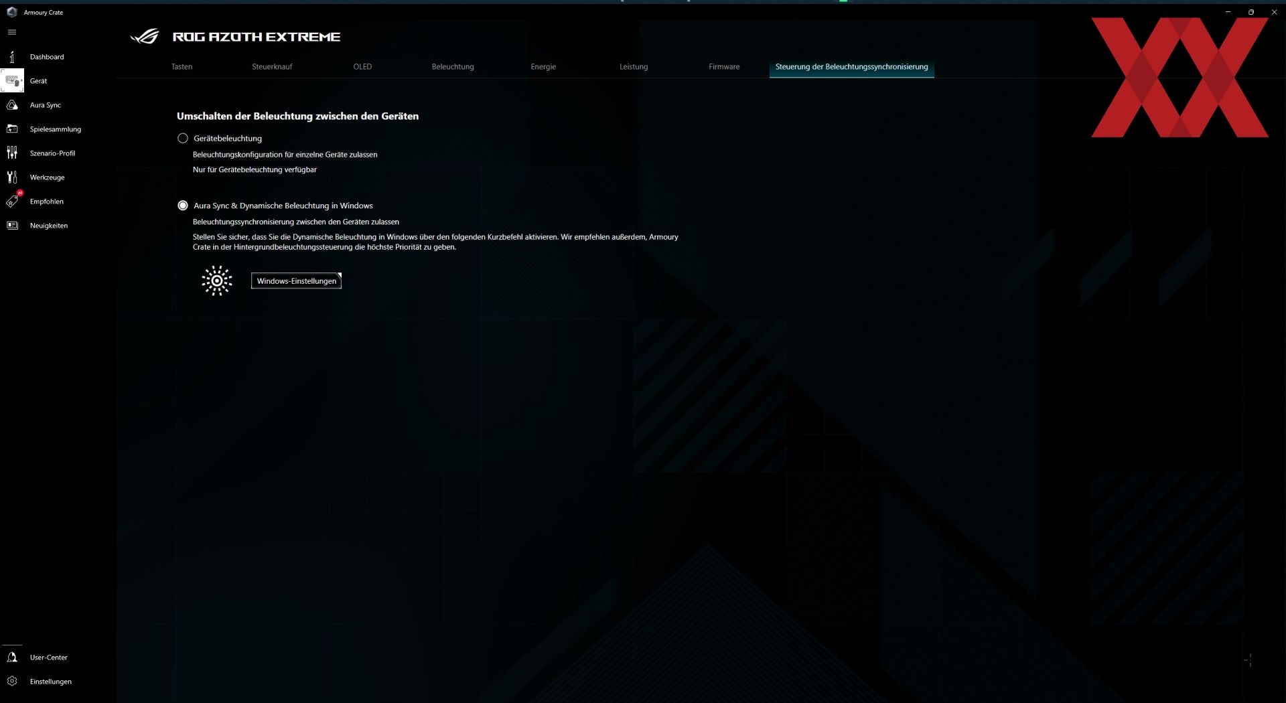Image resolution: width=1286 pixels, height=703 pixels.
Task: Open Werkzeuge label in sidebar
Action: pyautogui.click(x=48, y=177)
